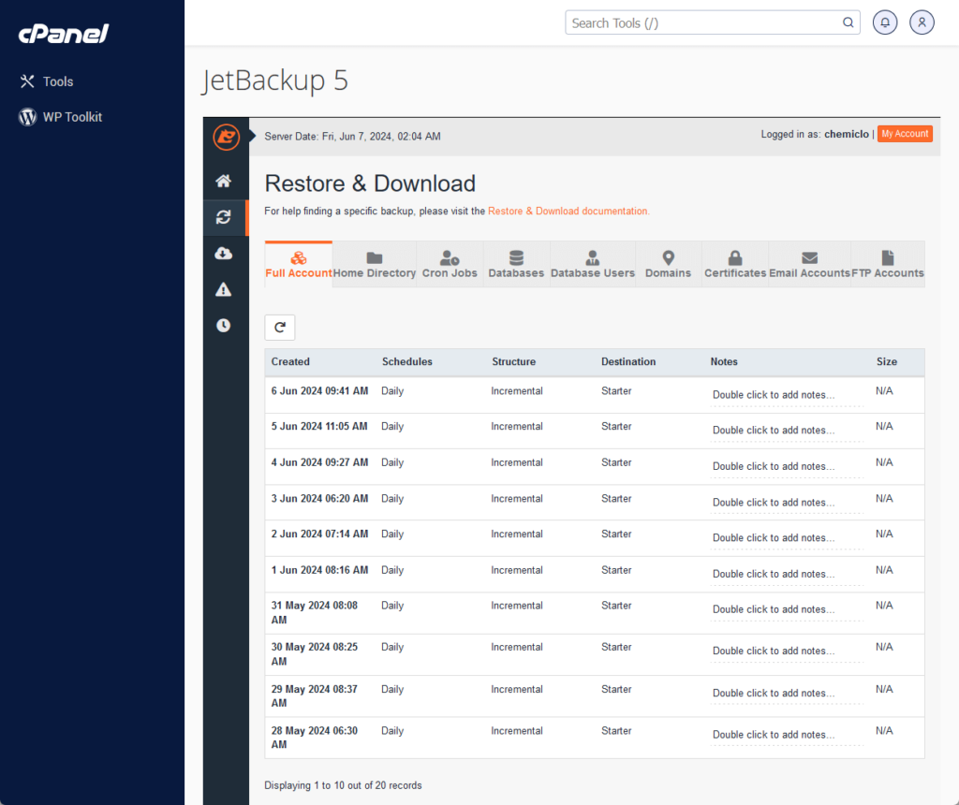Image resolution: width=959 pixels, height=805 pixels.
Task: Click the Server Date text
Action: [x=352, y=137]
